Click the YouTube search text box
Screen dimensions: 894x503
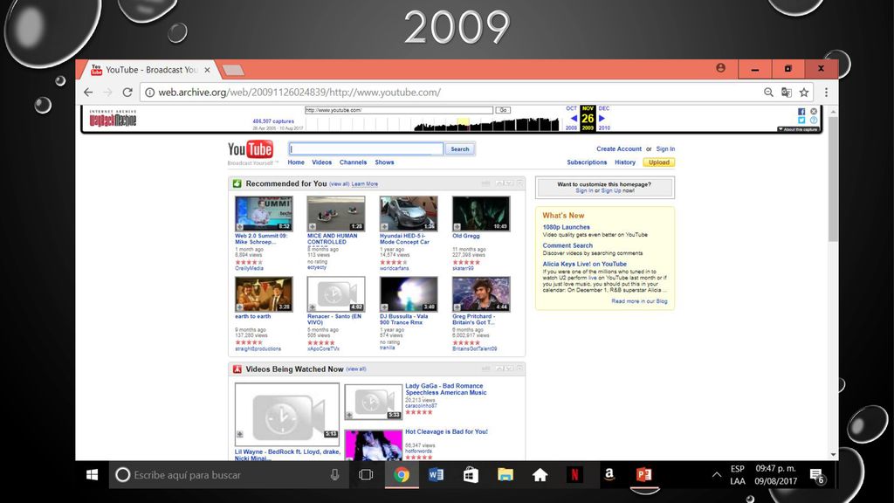pyautogui.click(x=366, y=148)
